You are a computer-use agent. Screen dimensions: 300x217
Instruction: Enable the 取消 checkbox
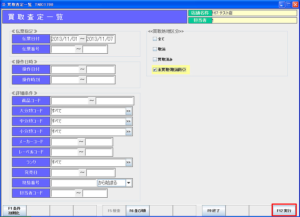click(x=155, y=49)
